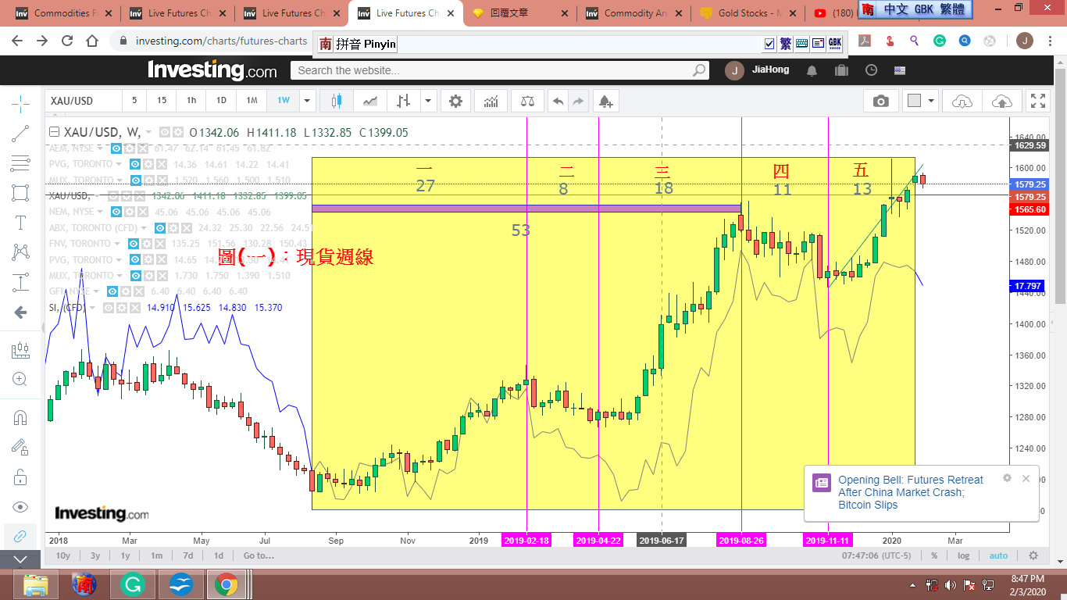
Task: Toggle hide all drawings eye icon
Action: click(21, 507)
